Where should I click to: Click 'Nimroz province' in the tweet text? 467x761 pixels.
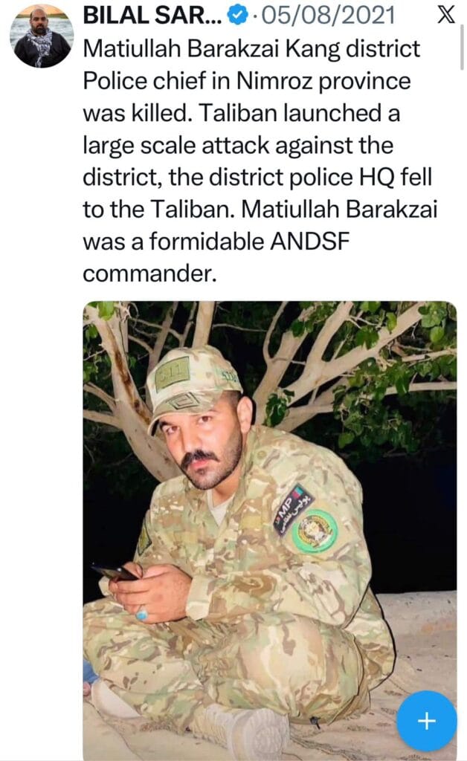point(323,81)
